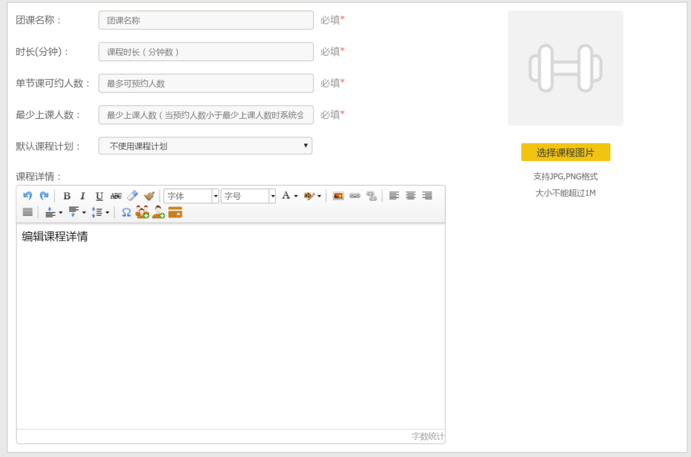
Task: Click the wallet card icon
Action: pyautogui.click(x=175, y=212)
